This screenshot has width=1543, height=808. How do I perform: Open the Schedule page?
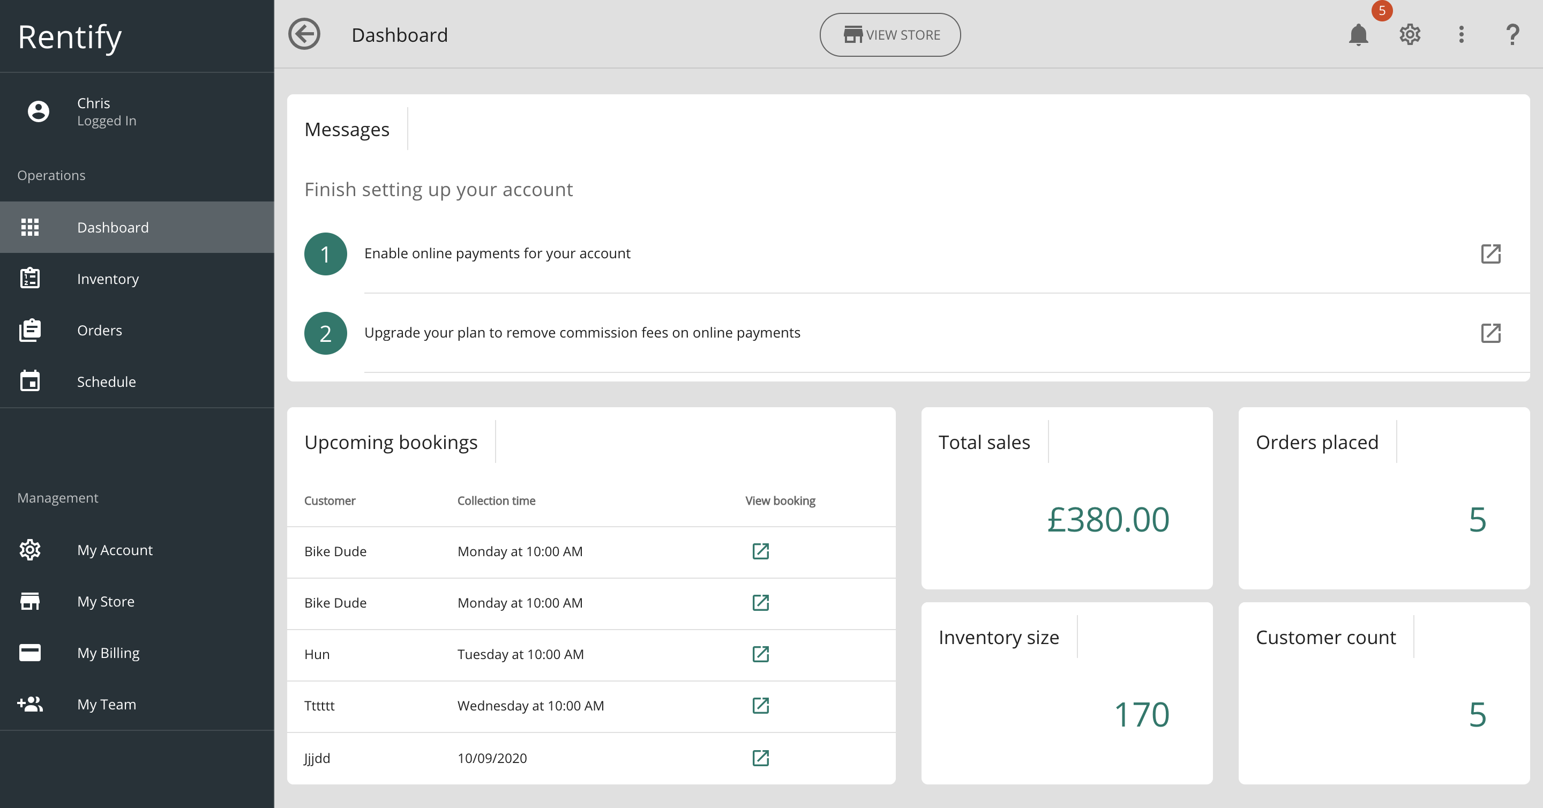click(x=106, y=382)
